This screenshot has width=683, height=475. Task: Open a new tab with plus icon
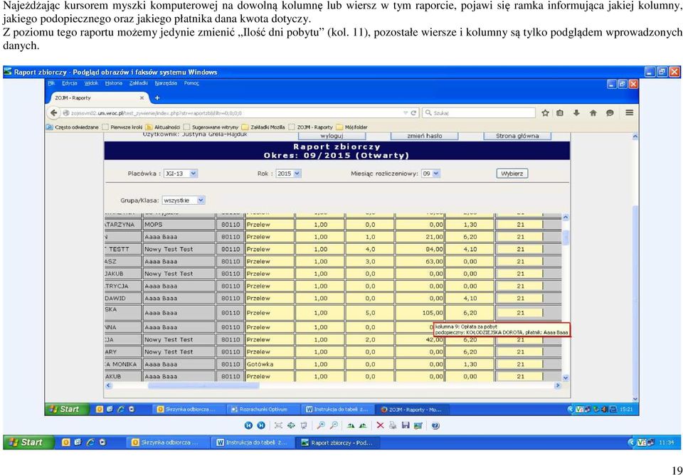coord(157,98)
